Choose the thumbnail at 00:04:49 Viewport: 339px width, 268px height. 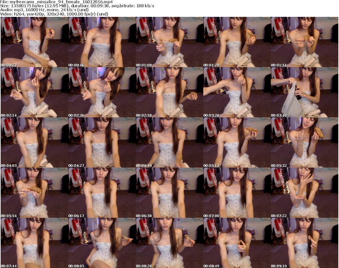pyautogui.click(x=169, y=142)
